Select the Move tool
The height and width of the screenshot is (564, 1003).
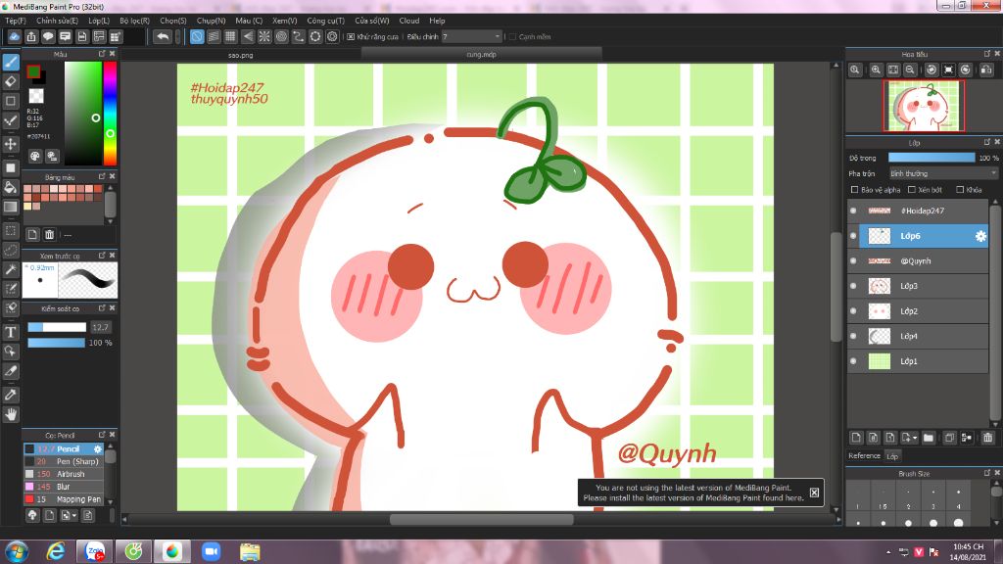[10, 144]
